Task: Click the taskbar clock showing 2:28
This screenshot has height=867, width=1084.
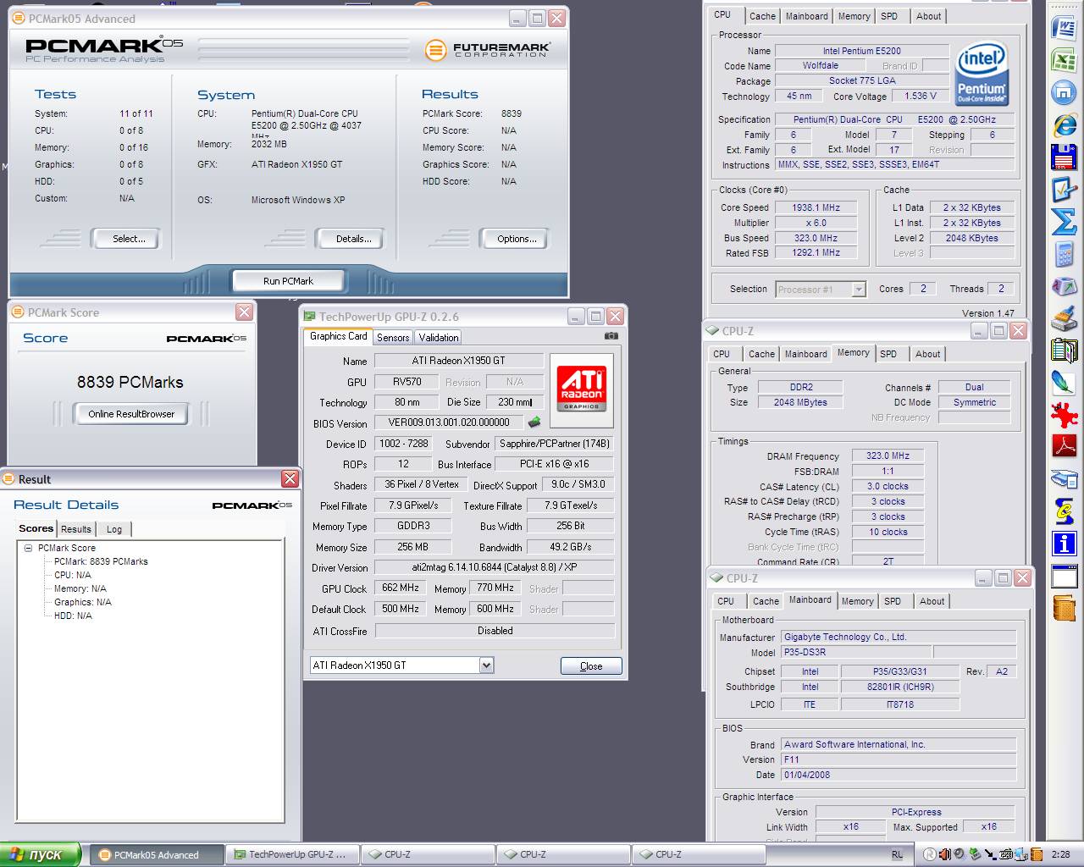Action: coord(1059,855)
